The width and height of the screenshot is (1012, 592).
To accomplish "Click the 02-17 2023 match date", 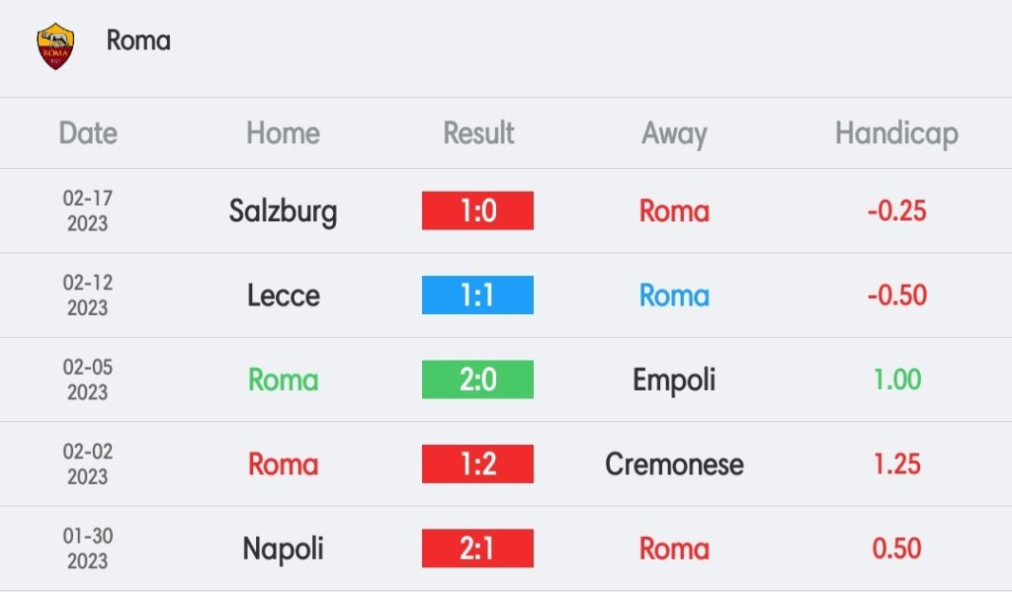I will (x=88, y=211).
